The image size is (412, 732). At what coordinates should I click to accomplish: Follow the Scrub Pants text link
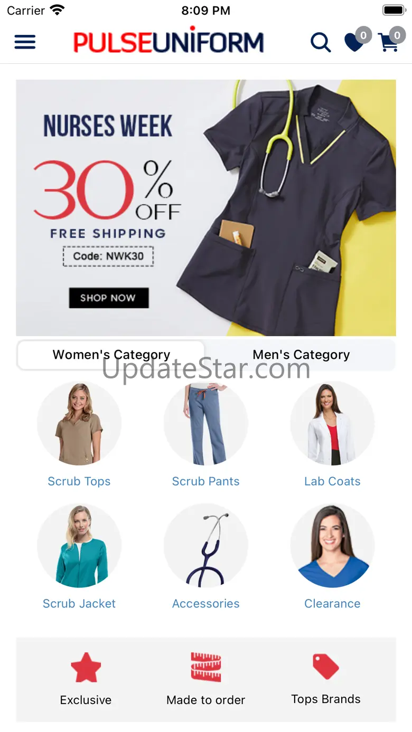tap(206, 481)
